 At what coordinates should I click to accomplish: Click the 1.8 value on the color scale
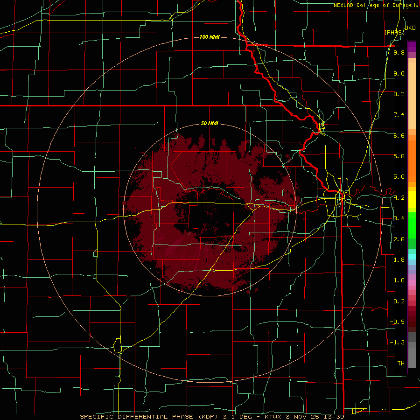click(399, 260)
